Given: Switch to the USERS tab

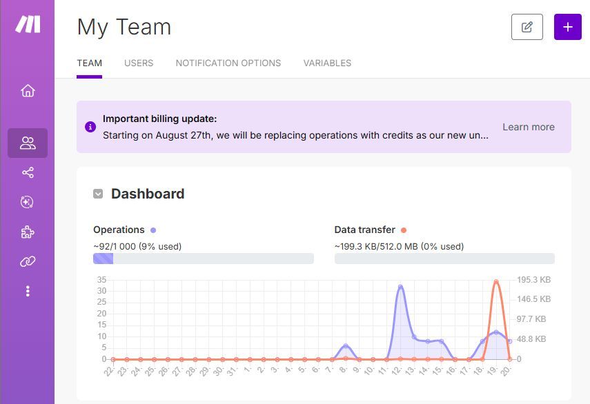Looking at the screenshot, I should pyautogui.click(x=138, y=63).
